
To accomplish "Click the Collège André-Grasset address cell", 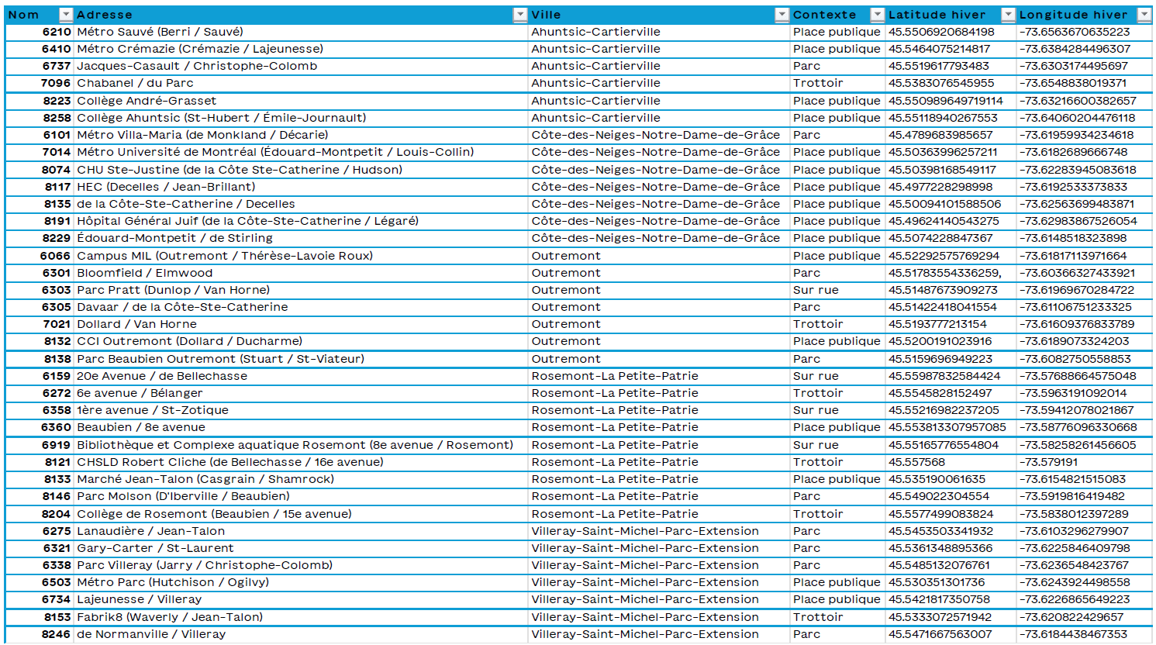I will [301, 101].
